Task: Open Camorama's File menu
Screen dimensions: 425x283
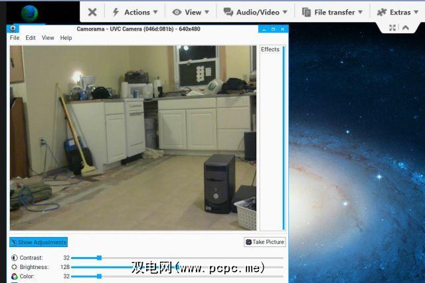Action: [15, 38]
